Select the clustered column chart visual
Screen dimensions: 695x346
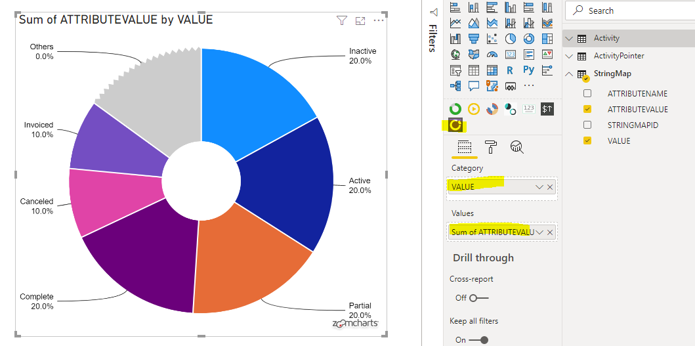[x=511, y=7]
